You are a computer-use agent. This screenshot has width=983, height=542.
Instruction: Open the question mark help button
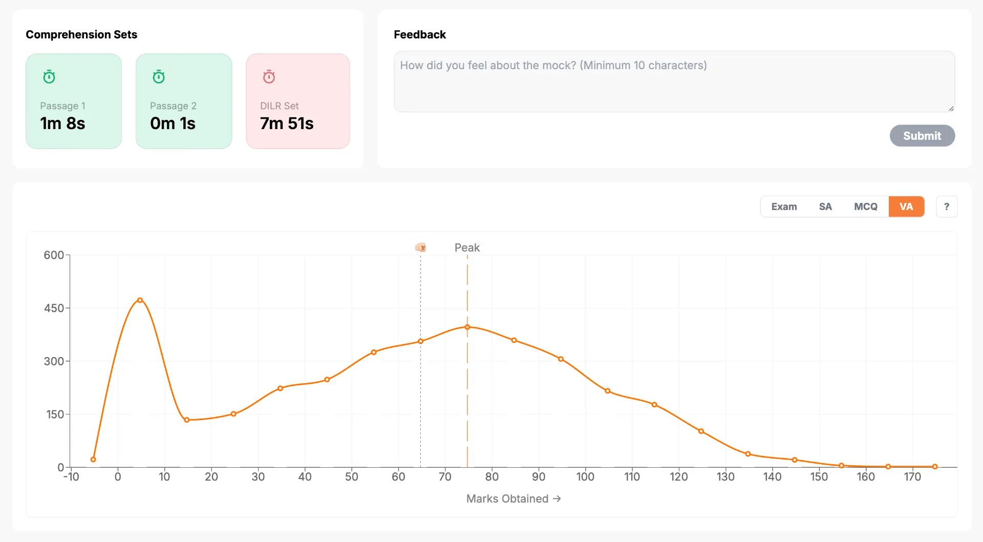pyautogui.click(x=947, y=206)
